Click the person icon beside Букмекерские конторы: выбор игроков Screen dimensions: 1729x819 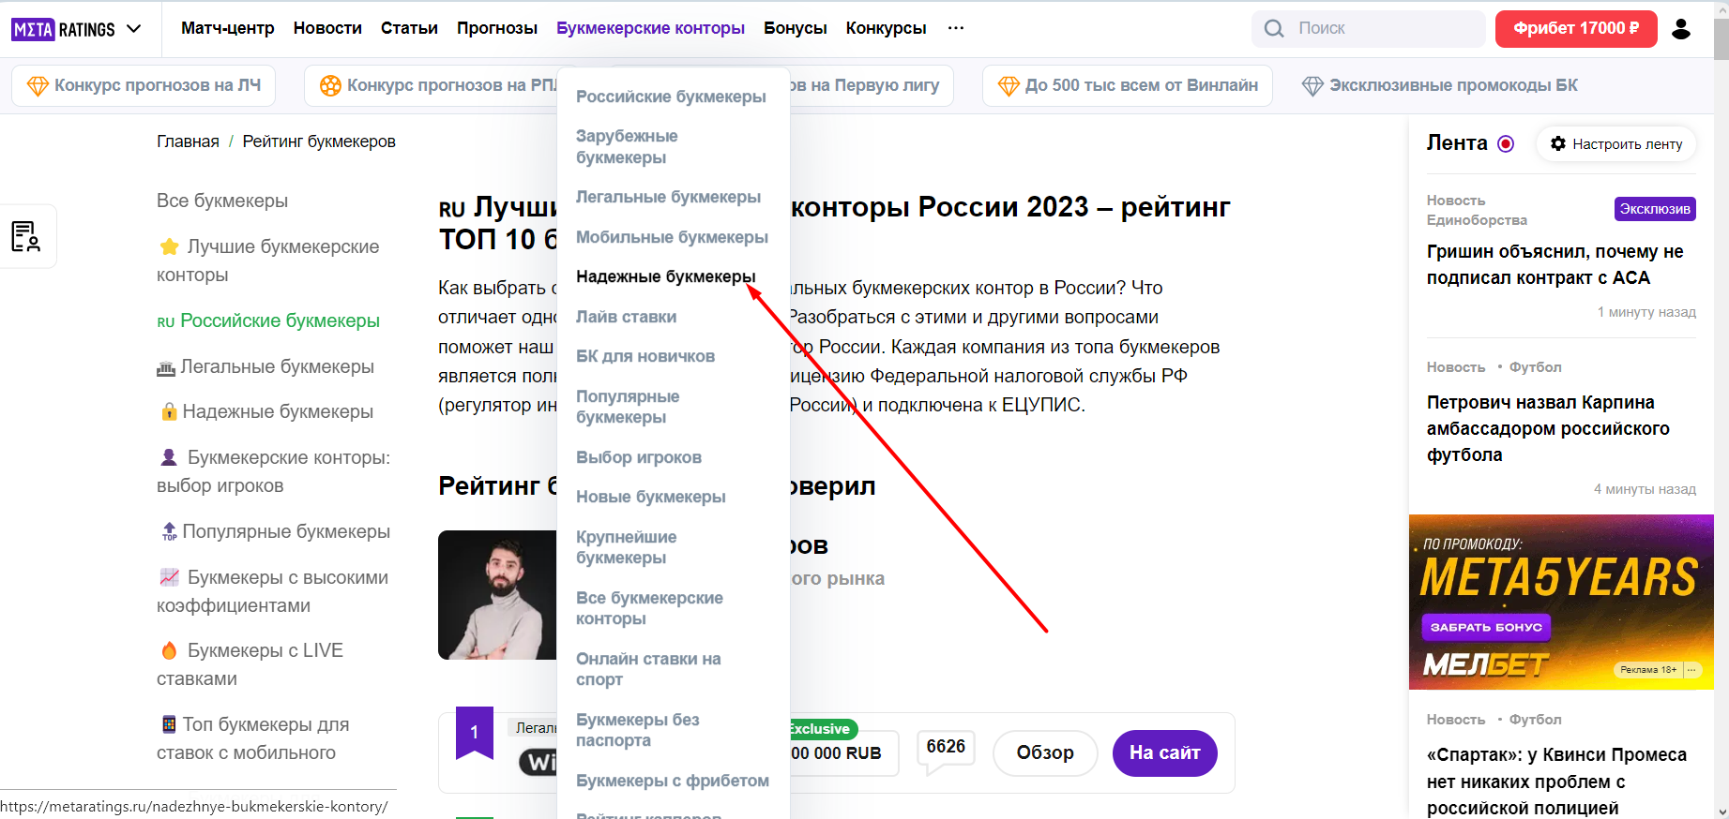click(x=169, y=457)
